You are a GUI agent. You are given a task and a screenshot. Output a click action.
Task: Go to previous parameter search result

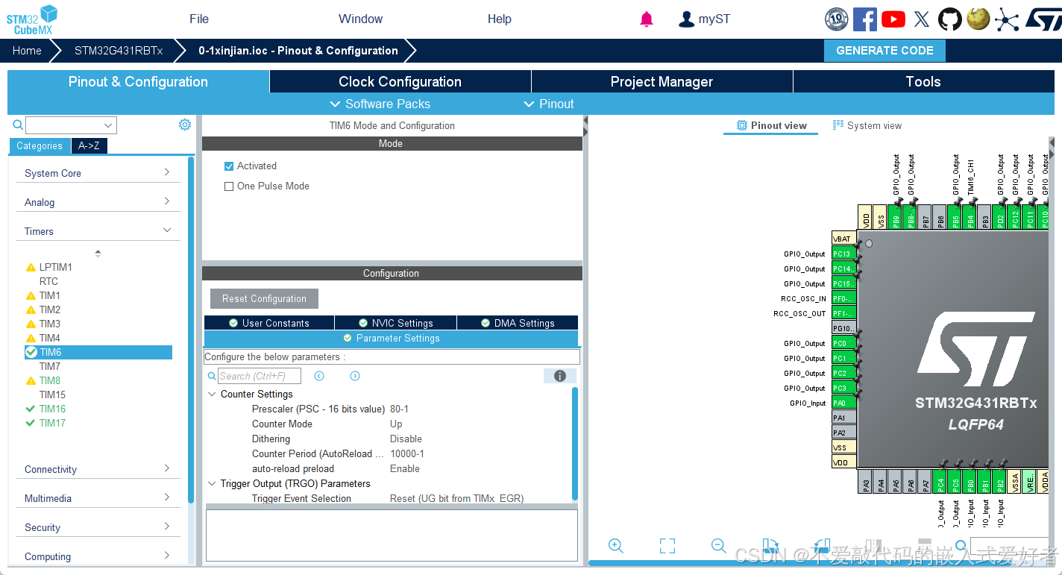pos(319,376)
